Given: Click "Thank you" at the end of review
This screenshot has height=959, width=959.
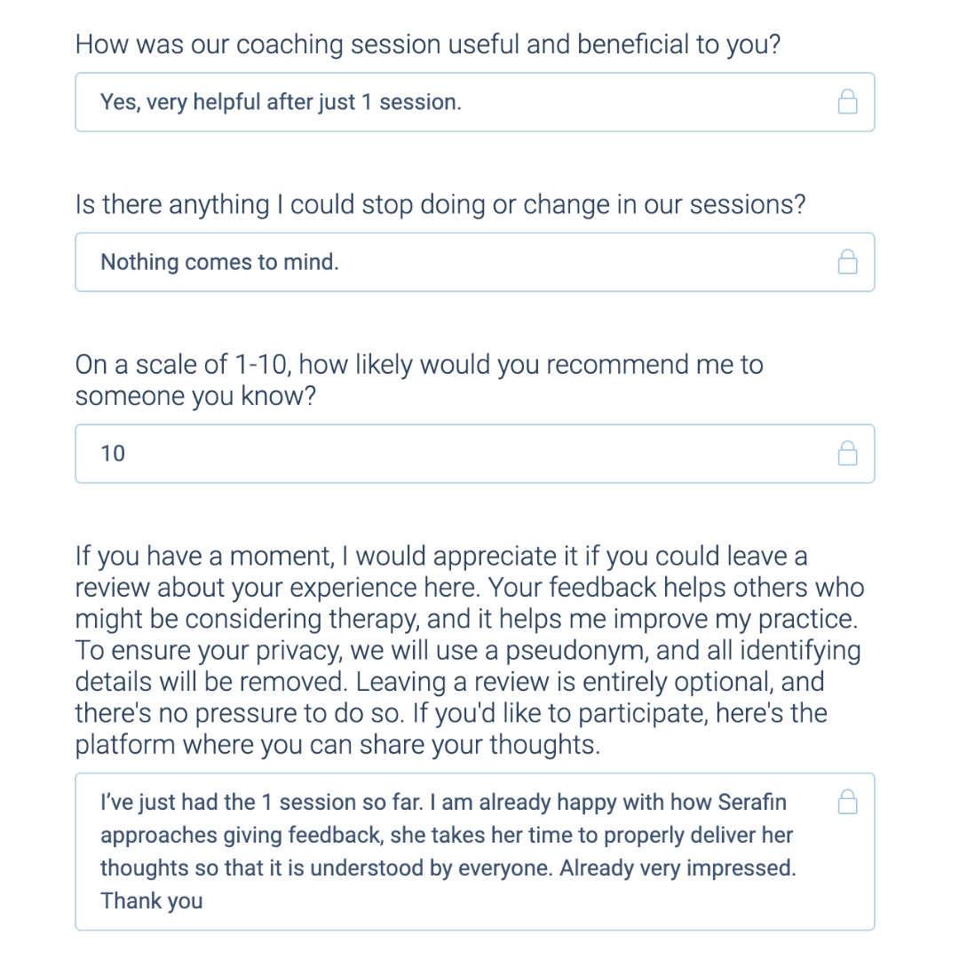Looking at the screenshot, I should click(152, 901).
